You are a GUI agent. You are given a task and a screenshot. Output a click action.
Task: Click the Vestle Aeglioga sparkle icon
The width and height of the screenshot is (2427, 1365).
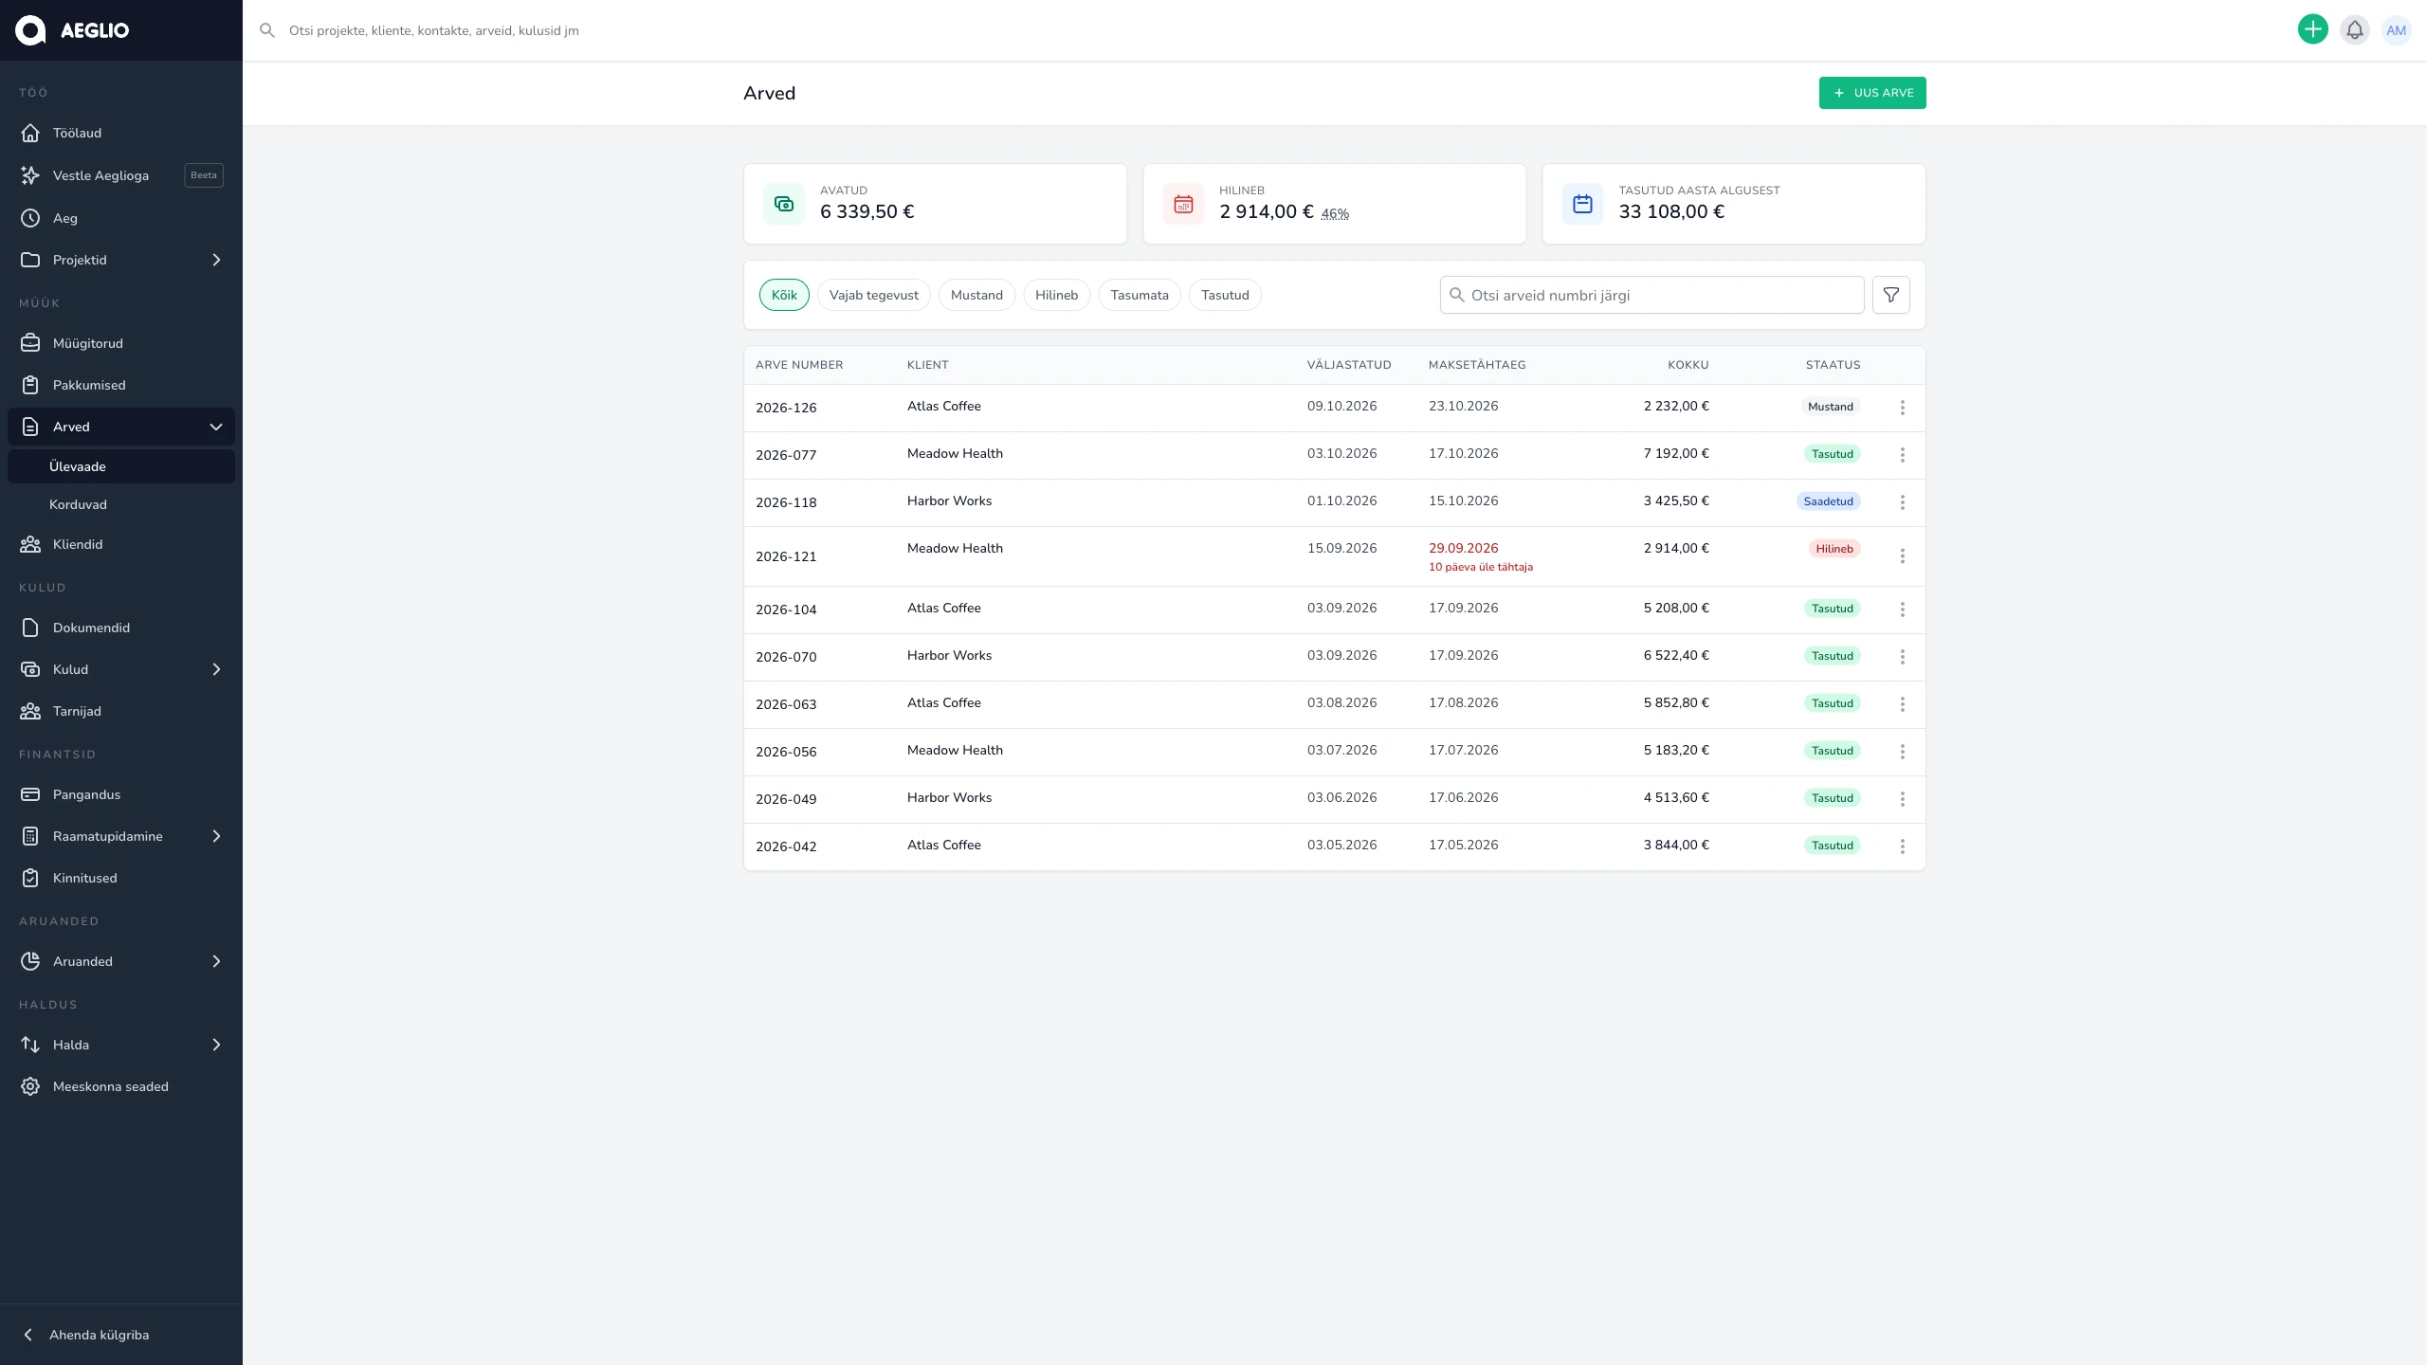[x=30, y=175]
